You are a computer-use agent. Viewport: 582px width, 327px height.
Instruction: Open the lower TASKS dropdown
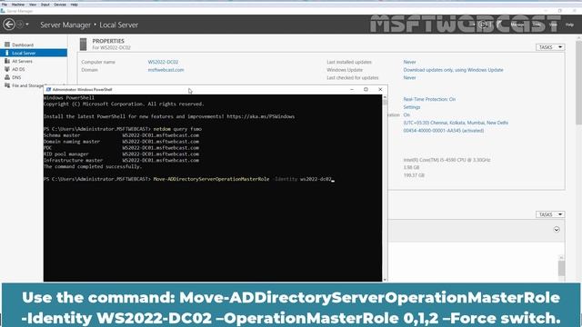[x=550, y=214]
